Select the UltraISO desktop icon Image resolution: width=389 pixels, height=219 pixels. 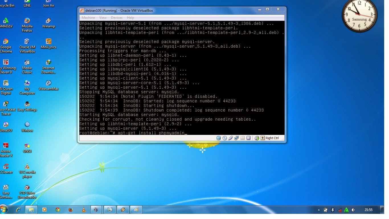coord(6,127)
